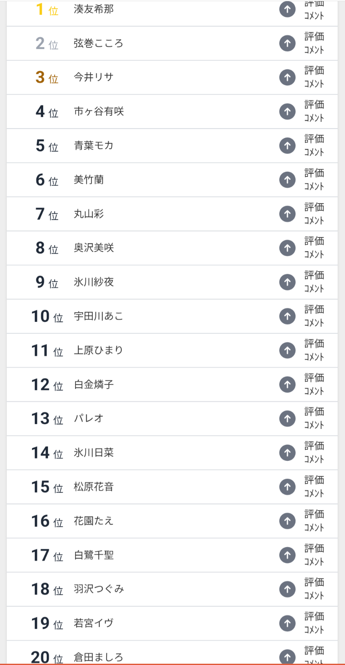Upvote 白金燐子 with the arrow icon

287,384
